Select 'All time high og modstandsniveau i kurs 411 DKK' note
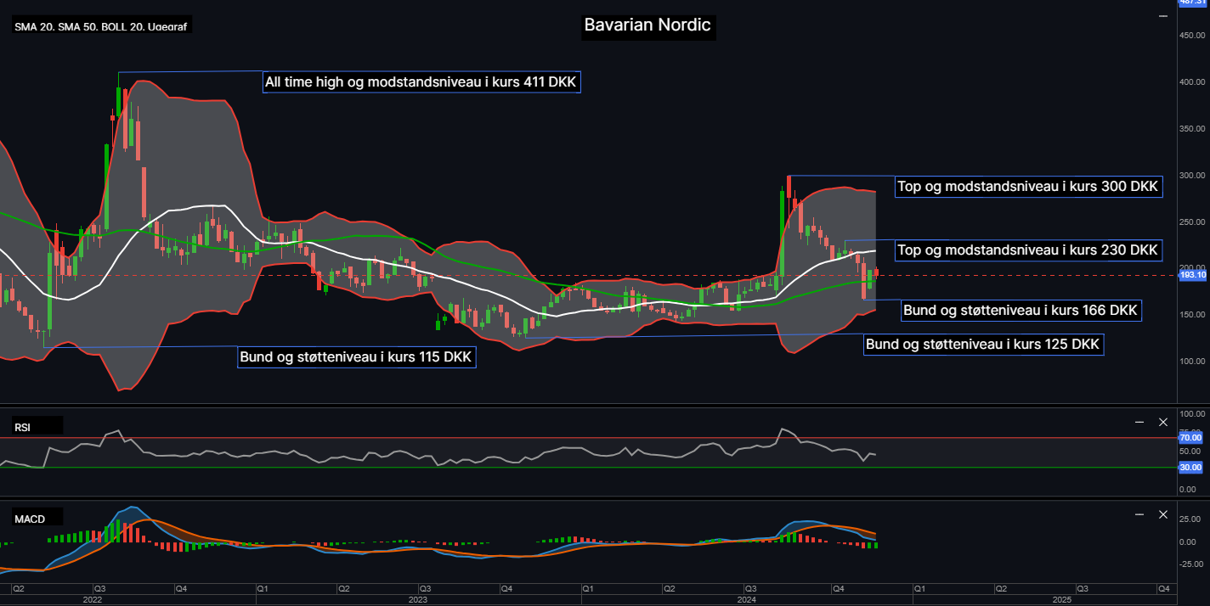 point(421,82)
